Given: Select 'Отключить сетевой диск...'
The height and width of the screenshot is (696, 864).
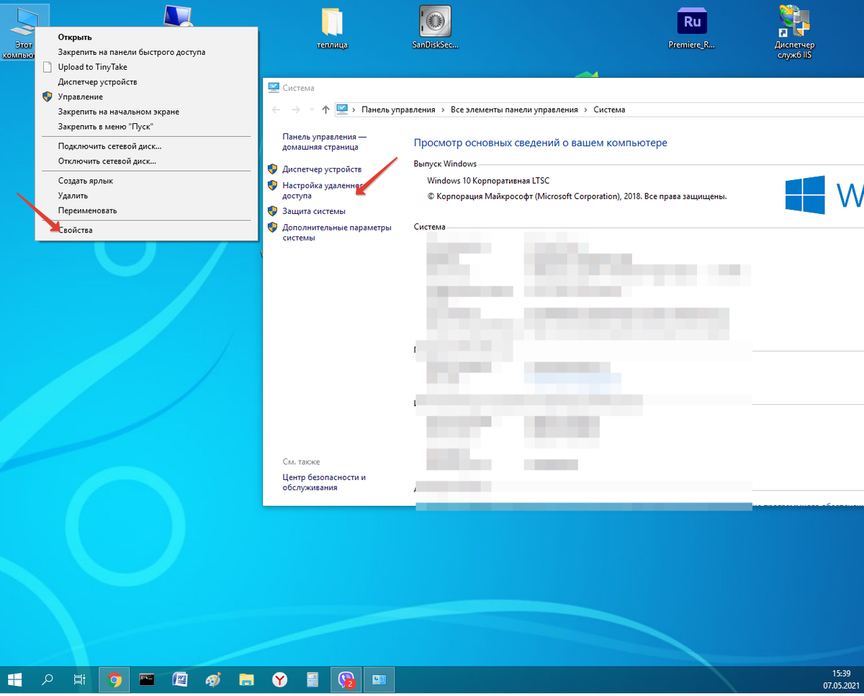Looking at the screenshot, I should point(146,161).
